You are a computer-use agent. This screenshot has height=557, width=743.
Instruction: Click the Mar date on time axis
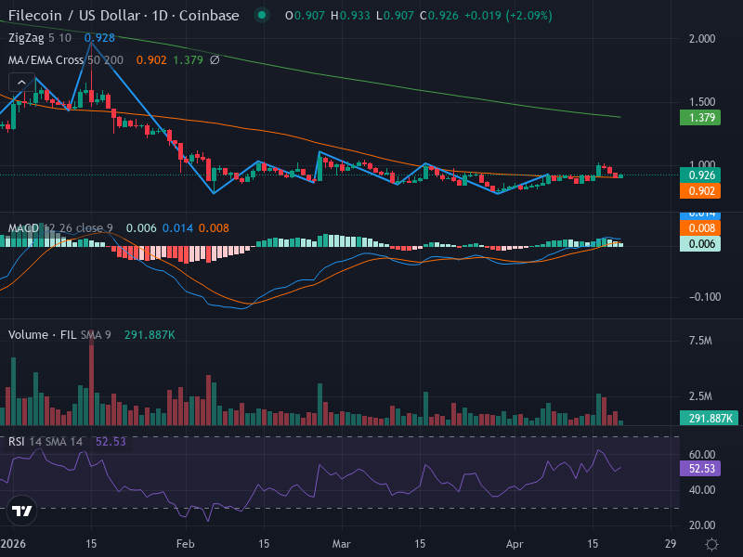click(x=341, y=544)
